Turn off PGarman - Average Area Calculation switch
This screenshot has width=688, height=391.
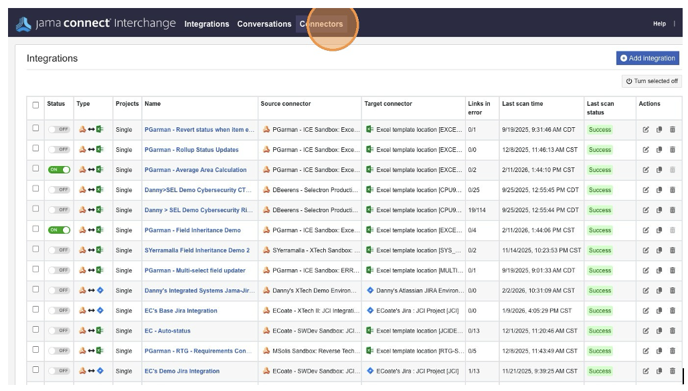point(60,170)
